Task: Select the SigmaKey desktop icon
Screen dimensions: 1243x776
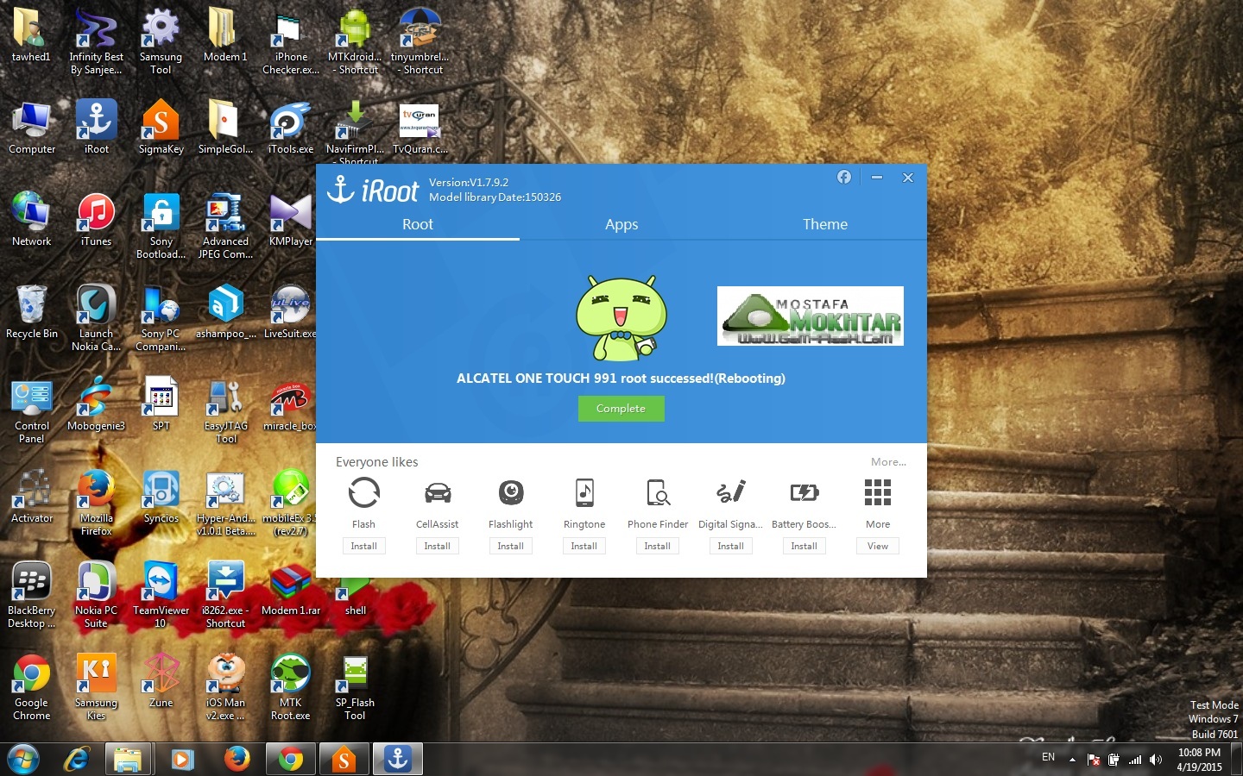Action: point(161,127)
